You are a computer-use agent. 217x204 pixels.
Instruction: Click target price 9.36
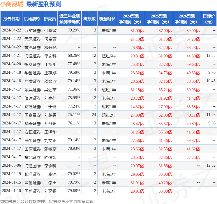(x=212, y=123)
